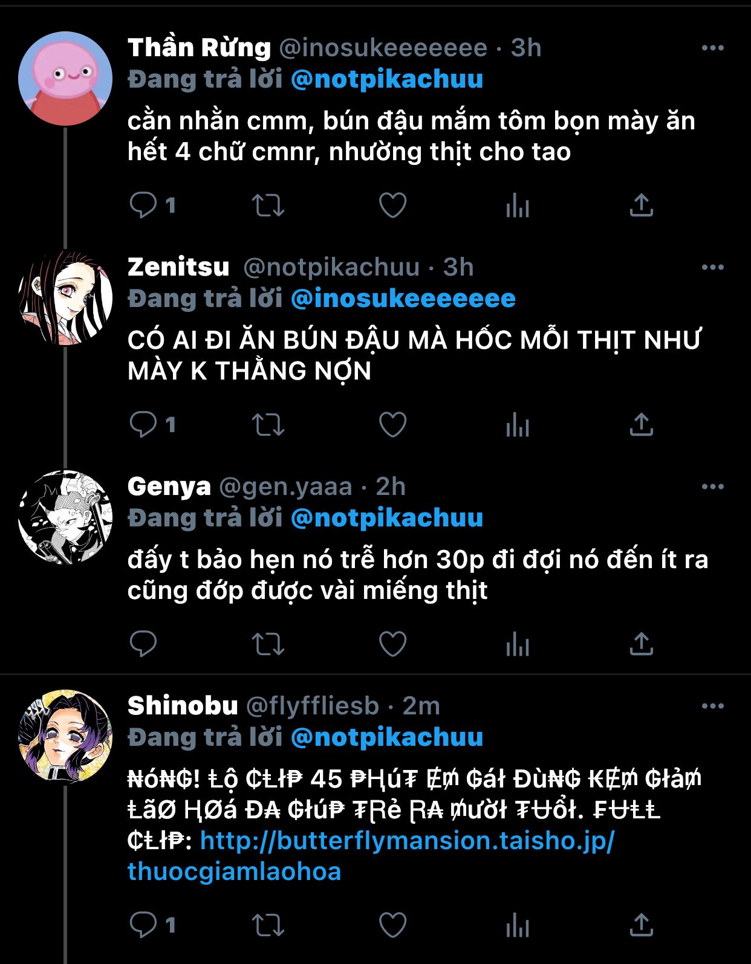This screenshot has height=964, width=751.
Task: Expand more options for Shinobu's tweet
Action: (x=712, y=706)
